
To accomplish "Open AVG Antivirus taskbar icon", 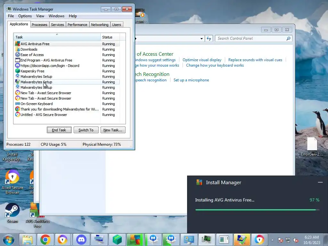I will pos(135,240).
